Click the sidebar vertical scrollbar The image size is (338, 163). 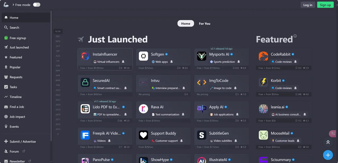[x=51, y=76]
